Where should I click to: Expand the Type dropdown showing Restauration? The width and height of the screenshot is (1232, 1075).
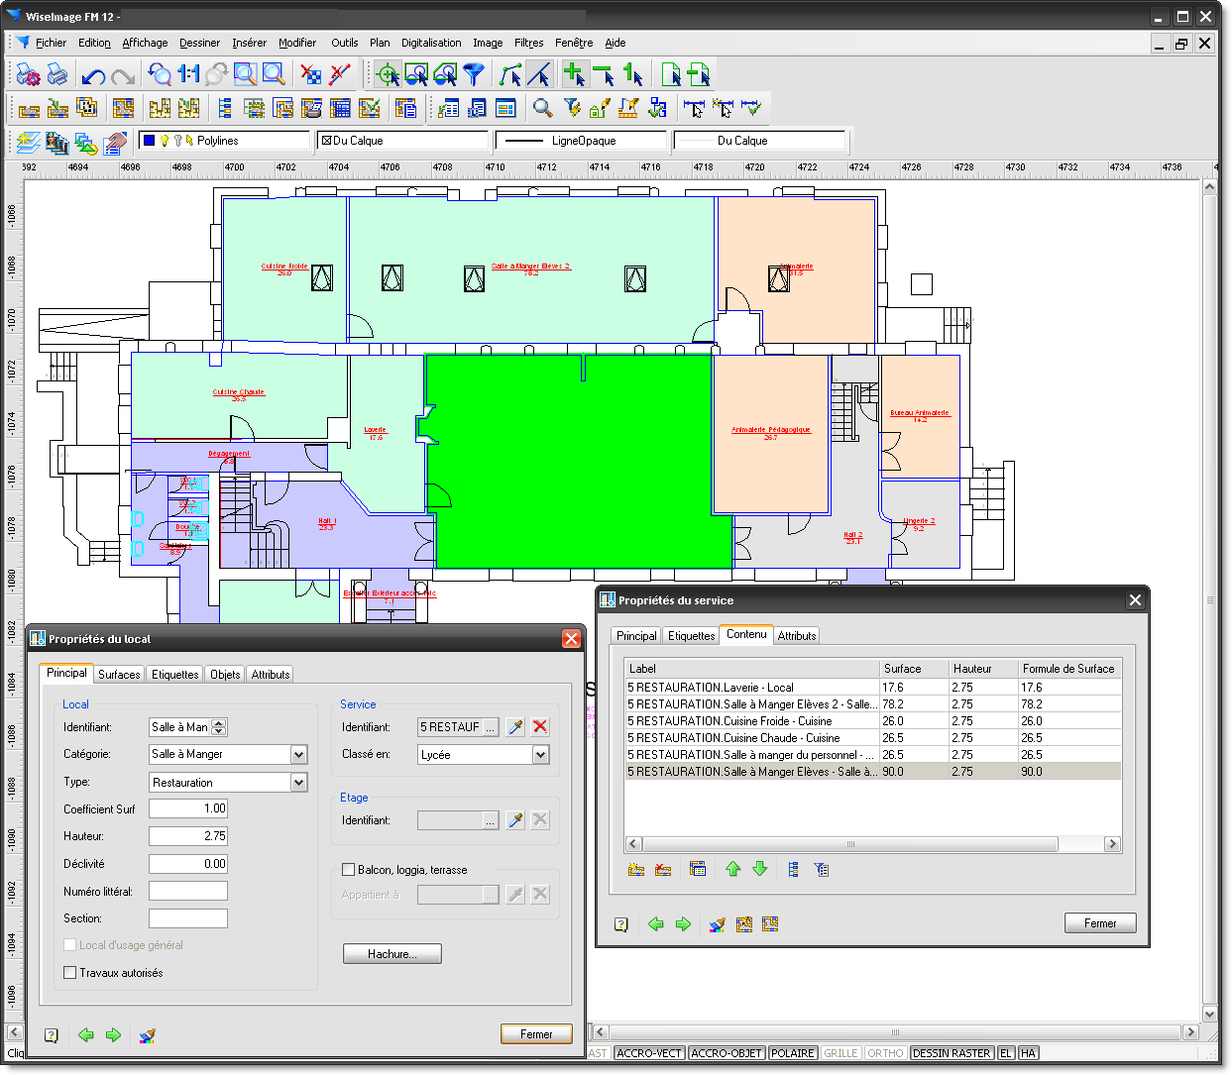(298, 783)
